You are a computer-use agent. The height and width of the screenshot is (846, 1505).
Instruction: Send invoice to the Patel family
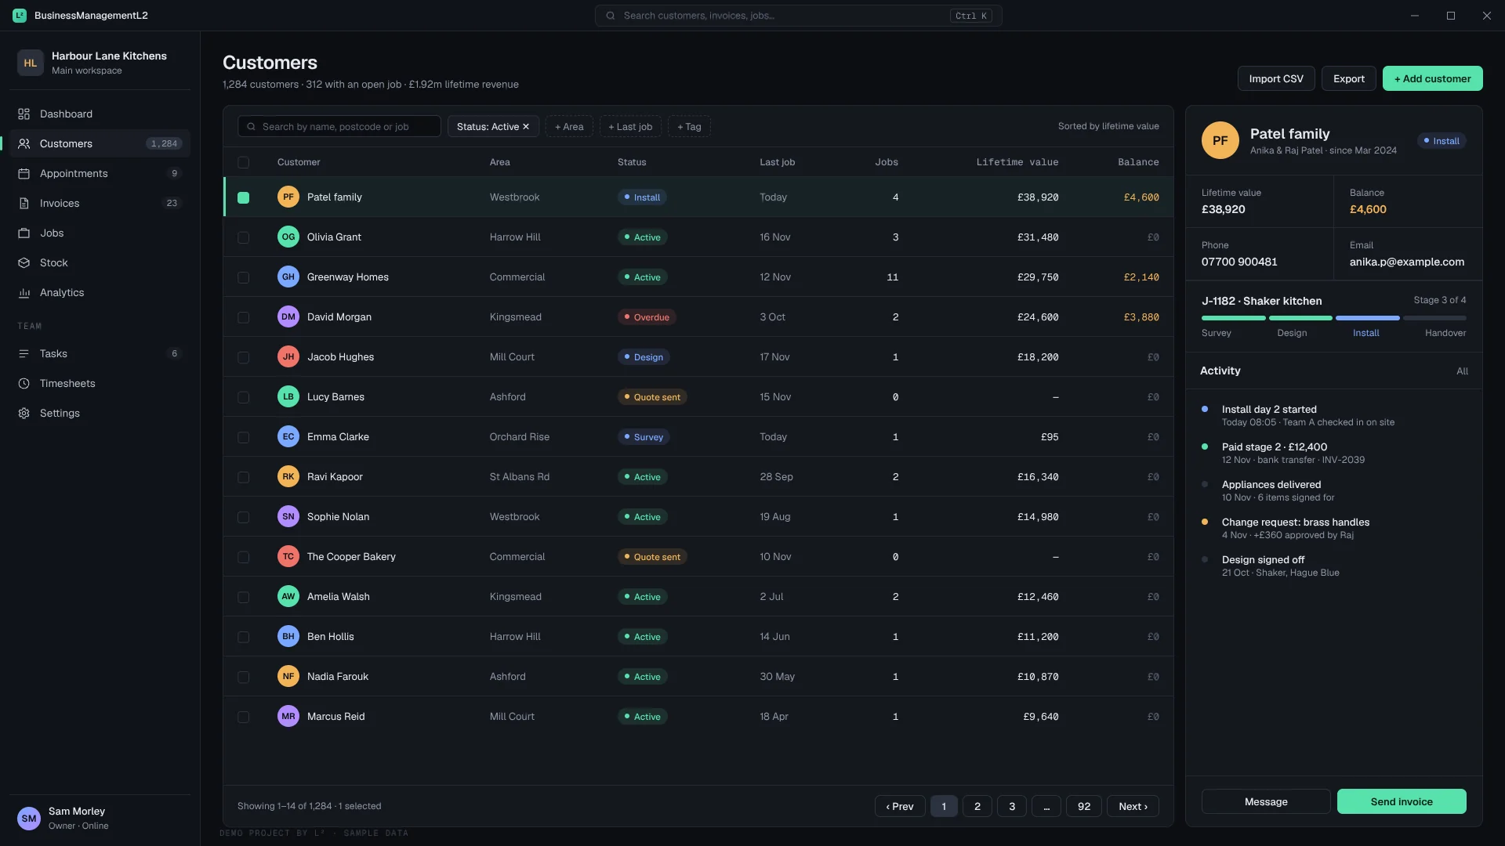(1402, 801)
